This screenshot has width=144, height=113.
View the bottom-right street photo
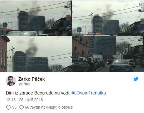tap(108, 54)
